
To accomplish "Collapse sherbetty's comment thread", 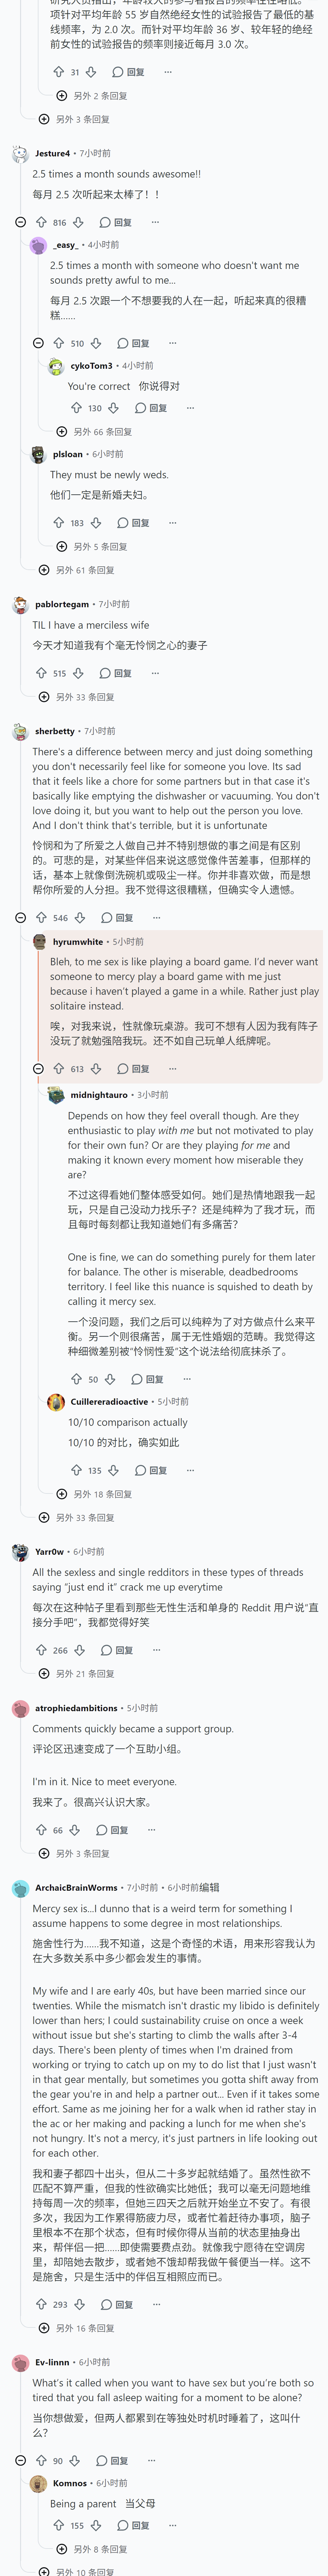I will [x=20, y=917].
